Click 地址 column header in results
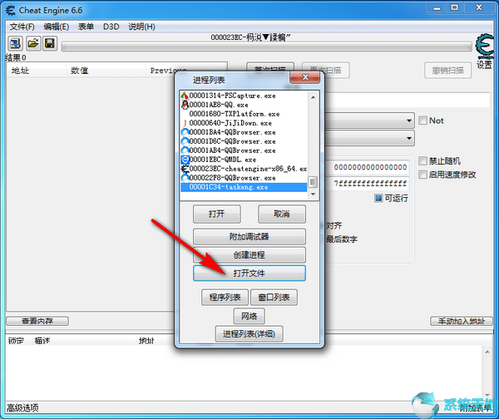Viewport: 499px width, 419px height. tap(36, 71)
